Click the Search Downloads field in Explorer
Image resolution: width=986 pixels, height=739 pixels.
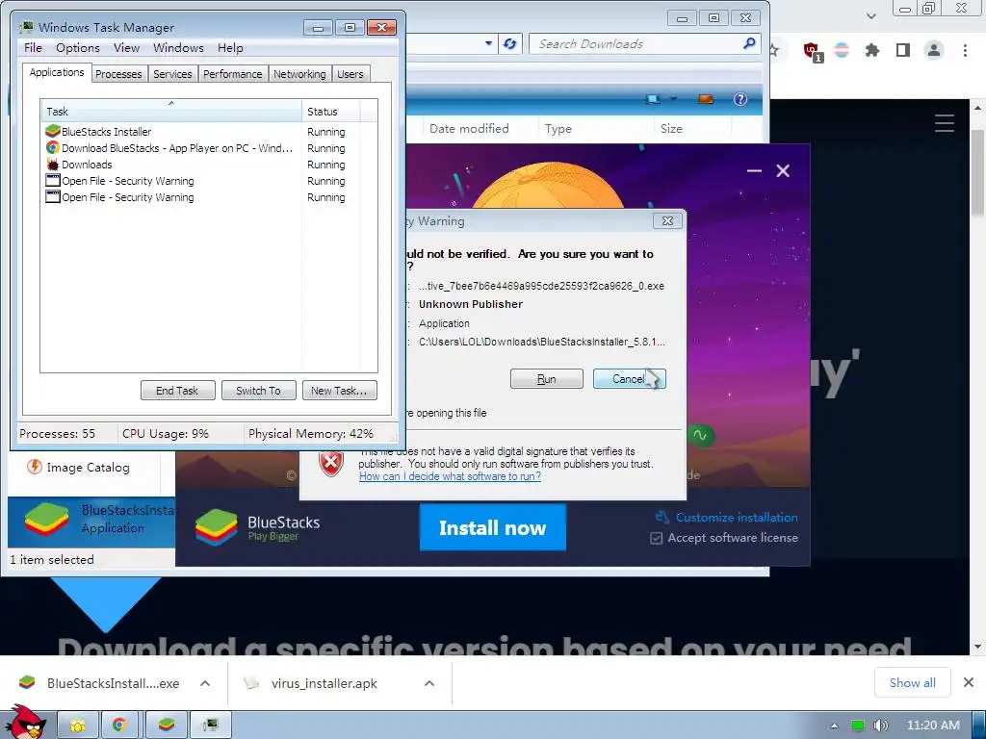pos(636,44)
